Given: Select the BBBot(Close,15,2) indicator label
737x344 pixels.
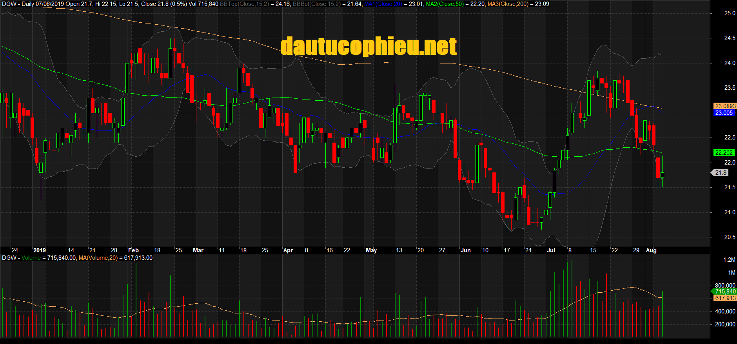Looking at the screenshot, I should click(316, 4).
